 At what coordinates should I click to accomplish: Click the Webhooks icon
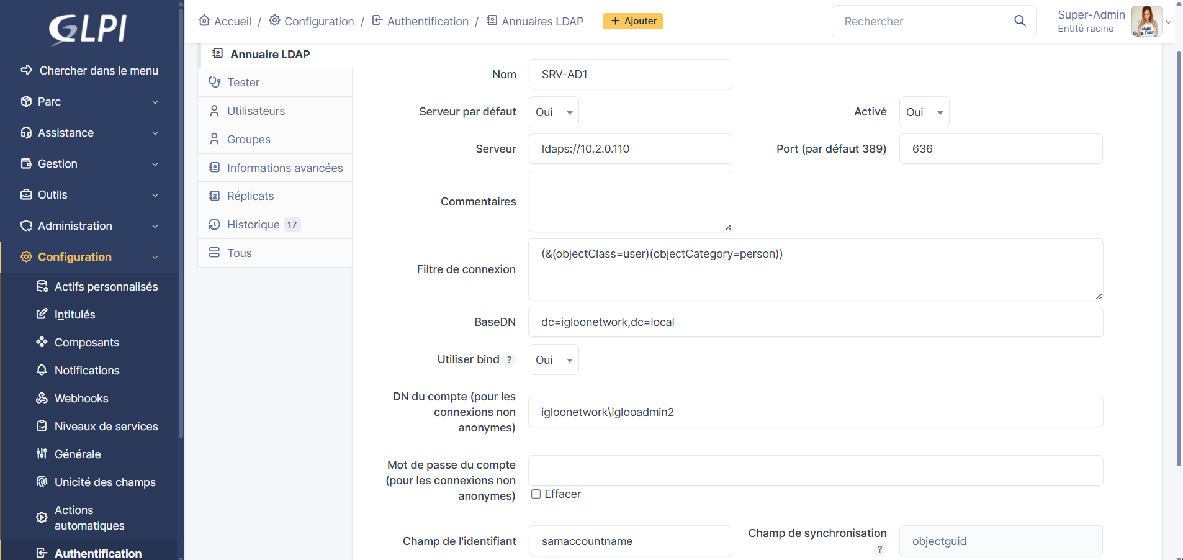[x=42, y=398]
